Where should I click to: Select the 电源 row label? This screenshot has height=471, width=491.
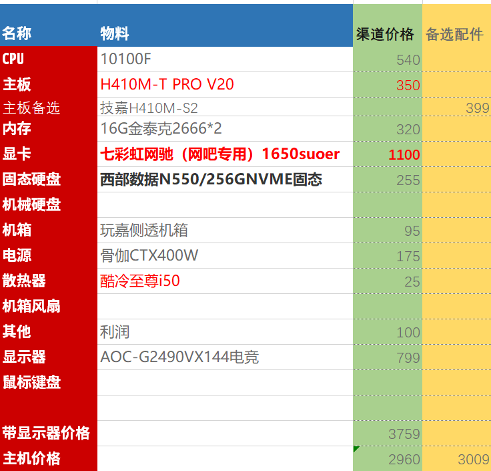49,256
